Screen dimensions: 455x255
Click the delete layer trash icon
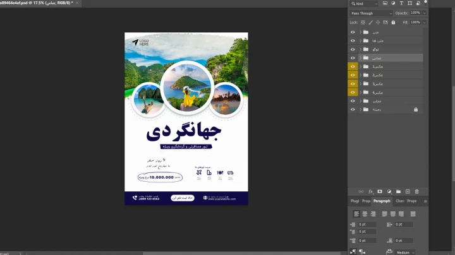tap(417, 191)
